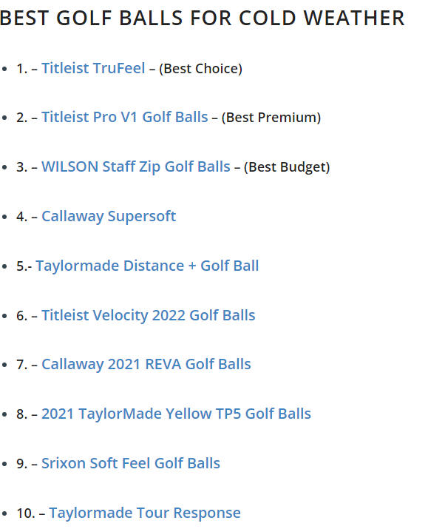Open the Titleist Pro V1 Golf Balls link
The image size is (428, 529).
click(x=125, y=117)
